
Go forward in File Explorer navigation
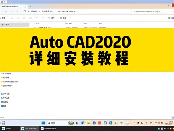[x=6, y=11]
